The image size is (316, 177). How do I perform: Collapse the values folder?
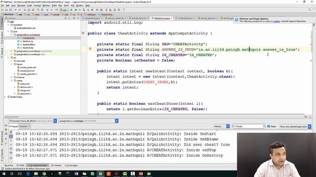[11, 81]
